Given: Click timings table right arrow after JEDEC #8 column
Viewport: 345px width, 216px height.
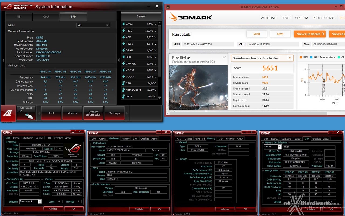Looking at the screenshot, I should coord(113,90).
